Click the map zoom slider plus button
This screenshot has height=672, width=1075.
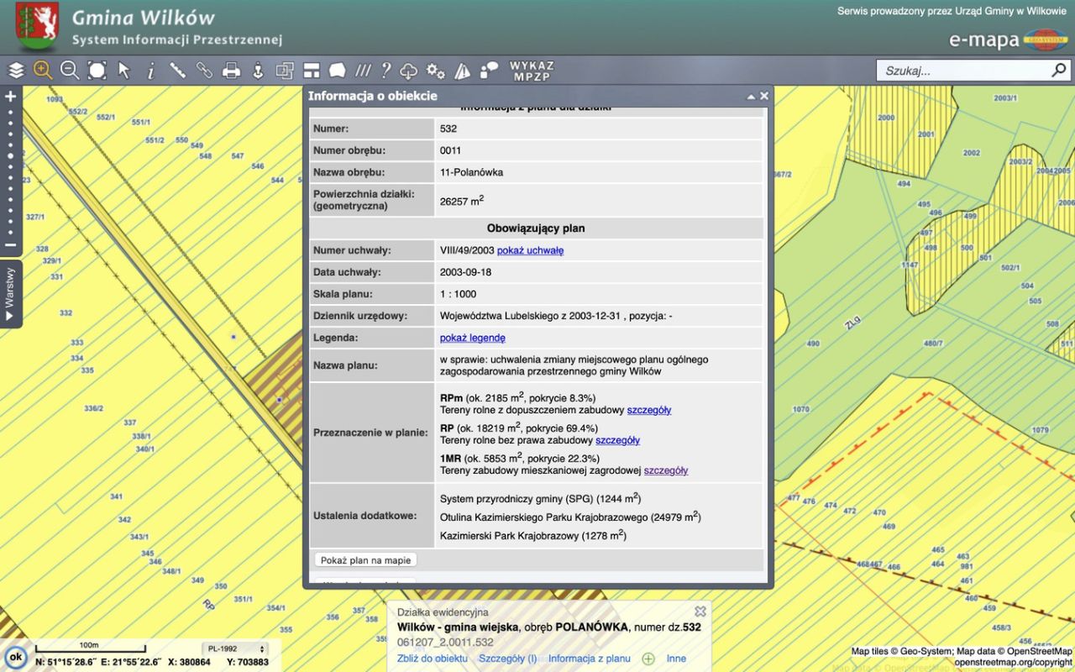point(11,97)
